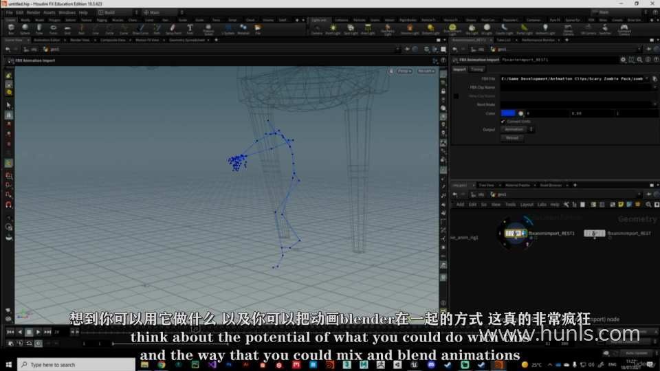Select the Draw Curve shelf tool
This screenshot has width=660, height=371.
(x=140, y=29)
